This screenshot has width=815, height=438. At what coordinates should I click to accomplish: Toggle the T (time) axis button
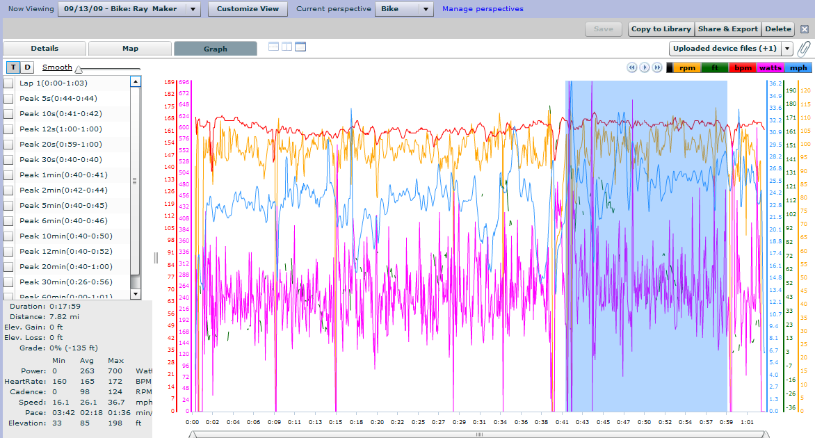tap(13, 67)
